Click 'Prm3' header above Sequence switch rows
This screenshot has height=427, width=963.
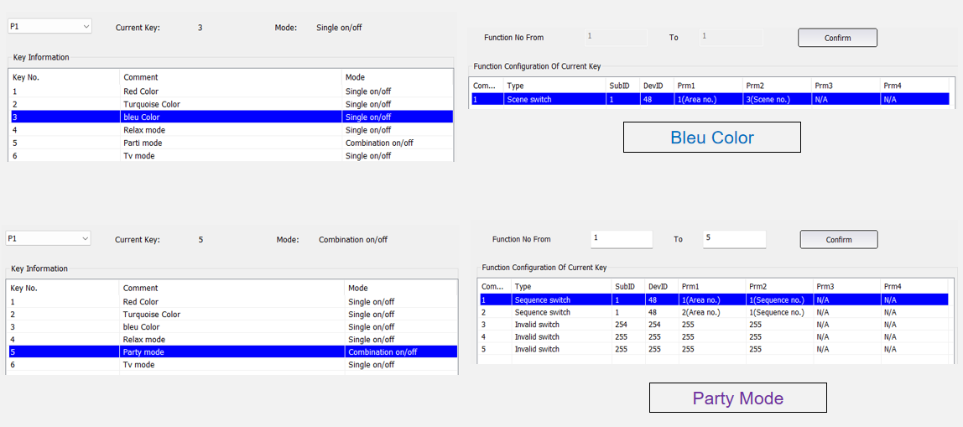(x=847, y=286)
